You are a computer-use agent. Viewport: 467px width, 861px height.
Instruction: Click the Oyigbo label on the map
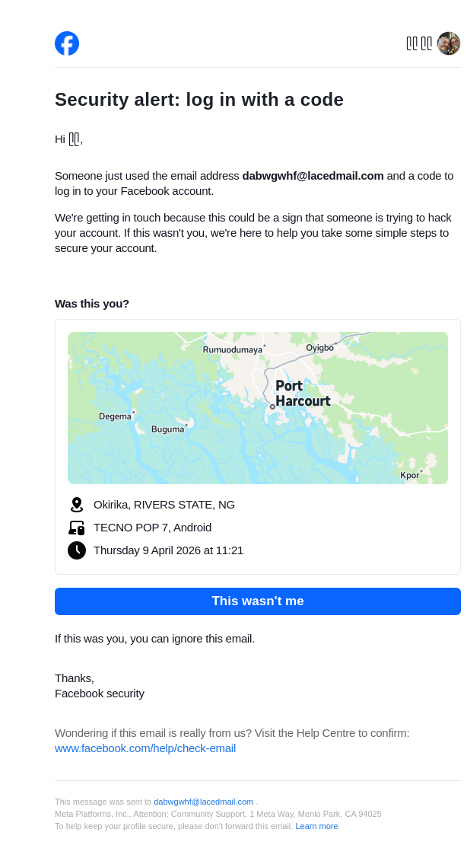(x=319, y=348)
